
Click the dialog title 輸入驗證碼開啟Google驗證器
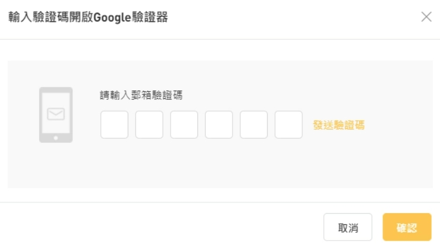88,17
